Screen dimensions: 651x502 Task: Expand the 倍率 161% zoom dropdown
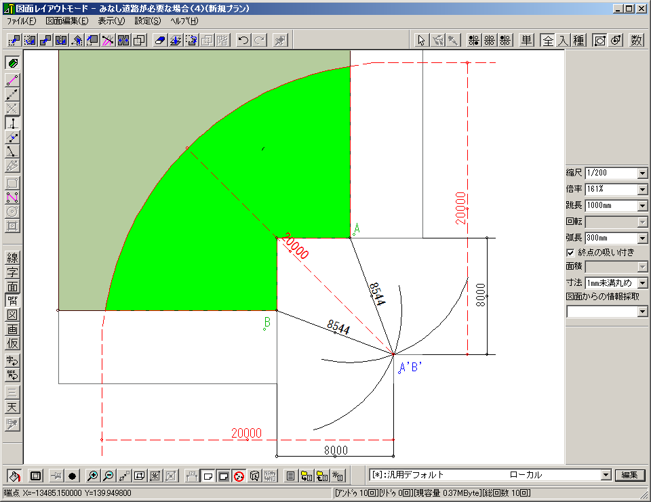[642, 190]
